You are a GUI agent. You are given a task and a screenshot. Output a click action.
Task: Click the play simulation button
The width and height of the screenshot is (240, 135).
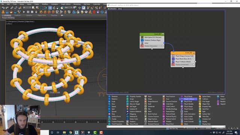[x=24, y=12]
